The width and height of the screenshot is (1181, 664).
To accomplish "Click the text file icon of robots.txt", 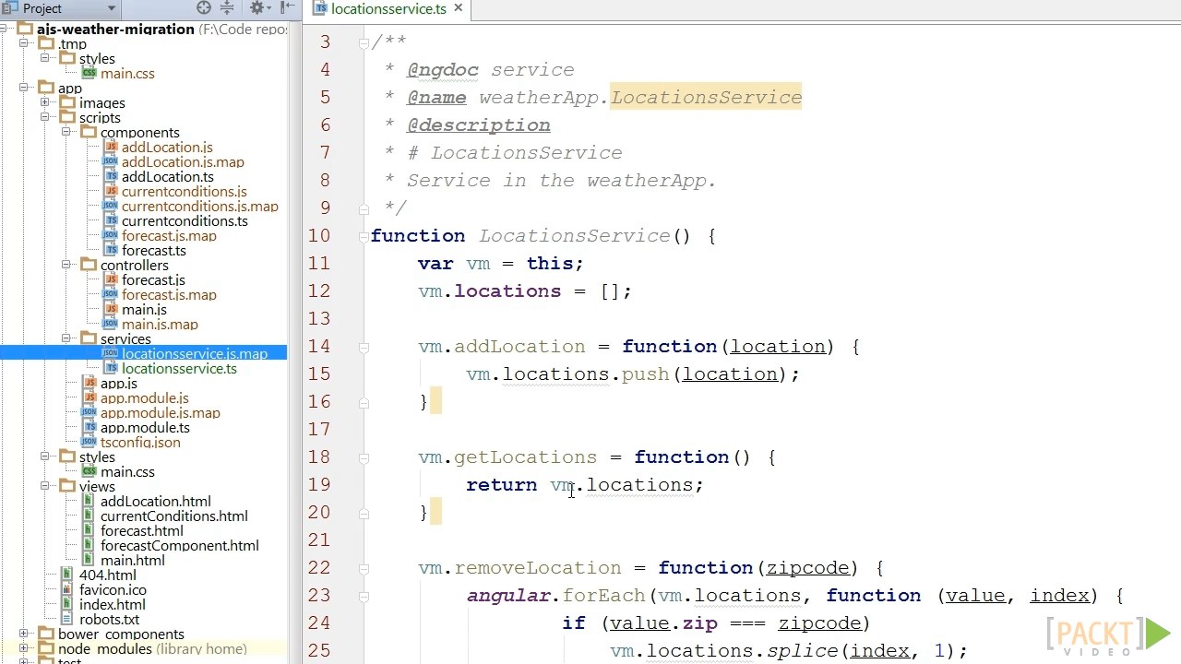I will coord(68,619).
